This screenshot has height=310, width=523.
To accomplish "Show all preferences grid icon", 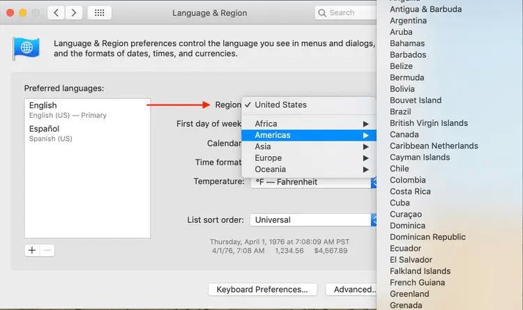I will 100,13.
